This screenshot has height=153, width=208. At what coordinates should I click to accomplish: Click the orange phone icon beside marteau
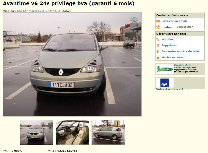[x=158, y=27]
